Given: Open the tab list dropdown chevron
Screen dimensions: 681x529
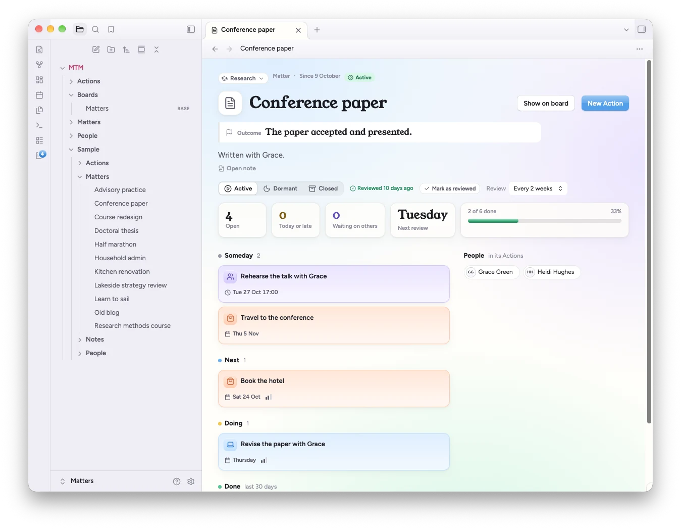Looking at the screenshot, I should tap(626, 30).
